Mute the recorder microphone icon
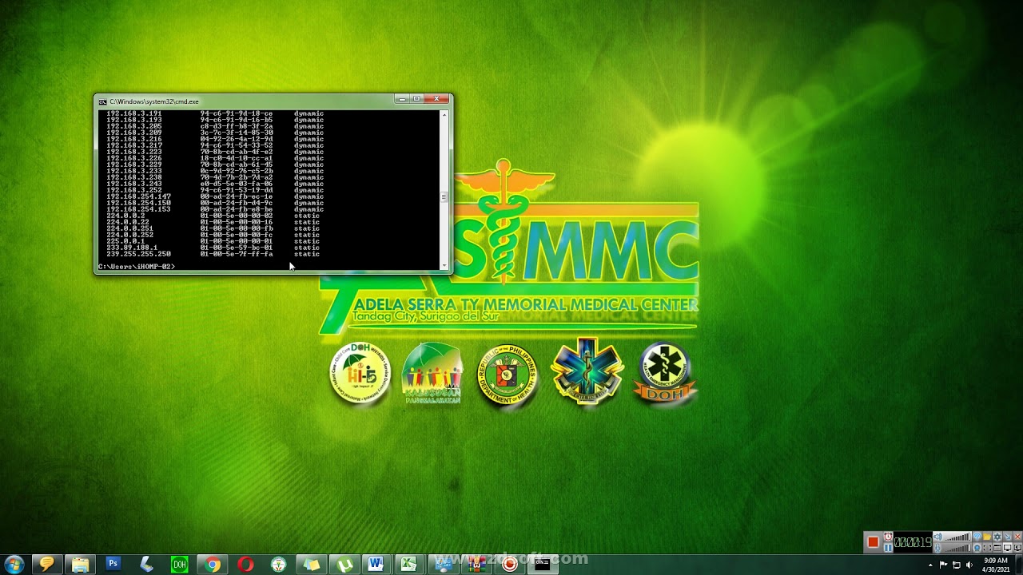Image resolution: width=1023 pixels, height=575 pixels. click(x=937, y=548)
